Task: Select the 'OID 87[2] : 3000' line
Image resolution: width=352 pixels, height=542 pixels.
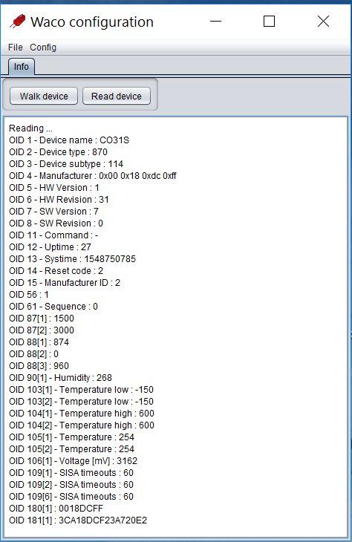Action: (42, 330)
